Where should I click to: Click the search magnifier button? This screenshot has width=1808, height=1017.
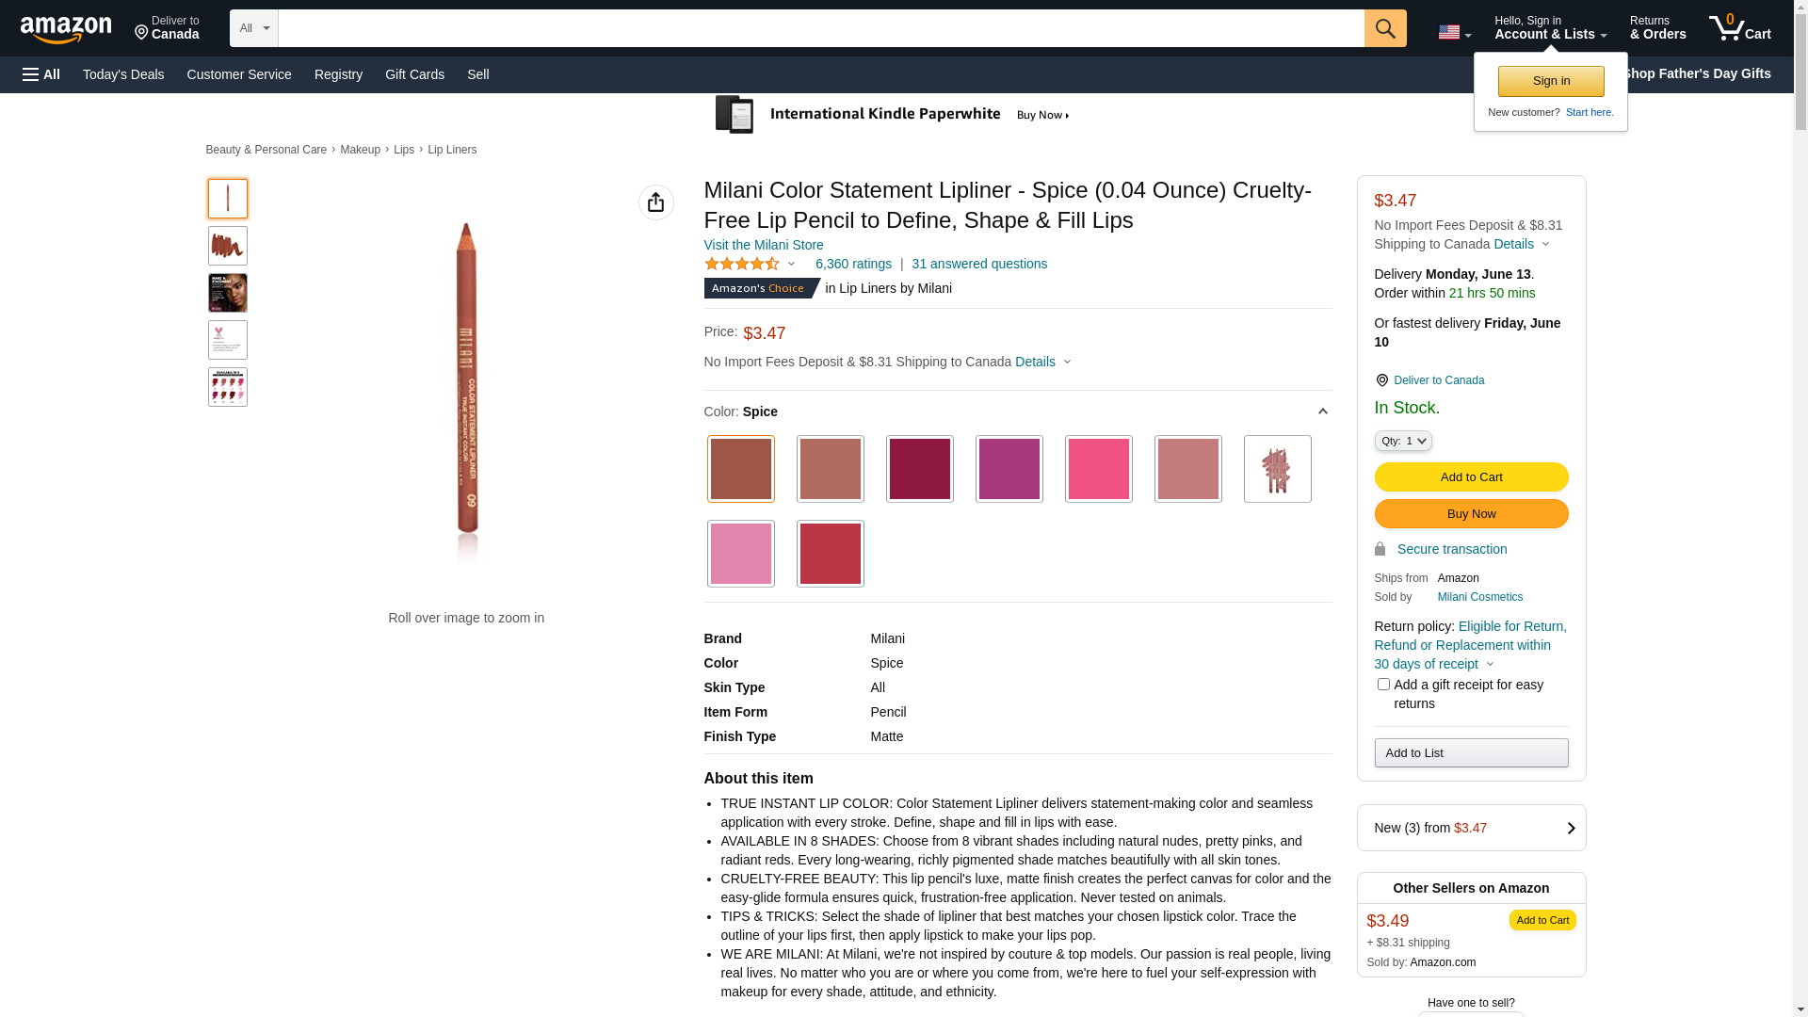tap(1384, 28)
